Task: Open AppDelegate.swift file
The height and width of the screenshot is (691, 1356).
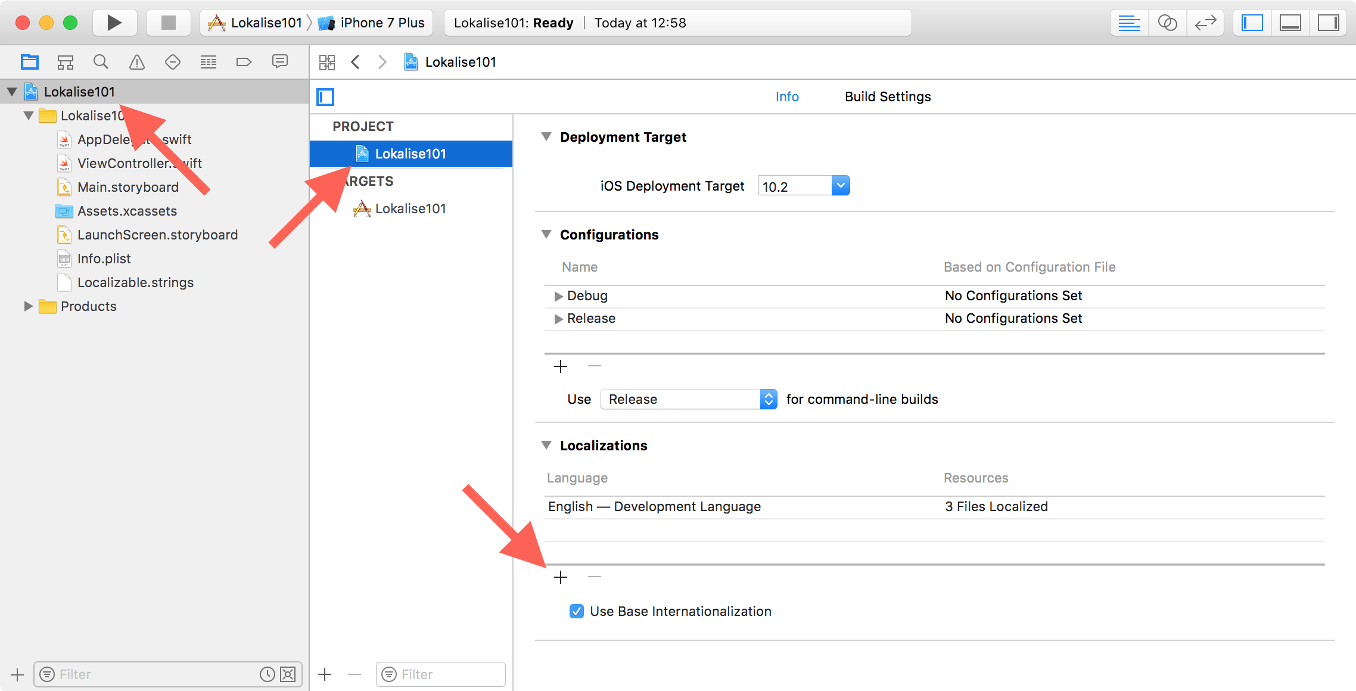Action: coord(134,139)
